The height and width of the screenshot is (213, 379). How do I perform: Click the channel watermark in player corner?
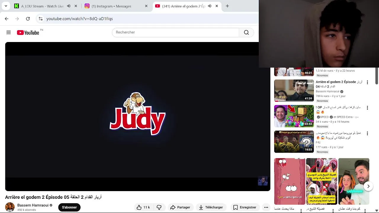click(x=263, y=181)
